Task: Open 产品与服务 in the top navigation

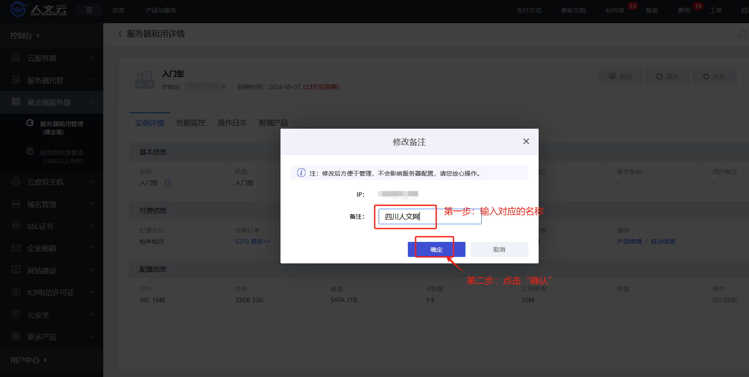Action: [161, 10]
